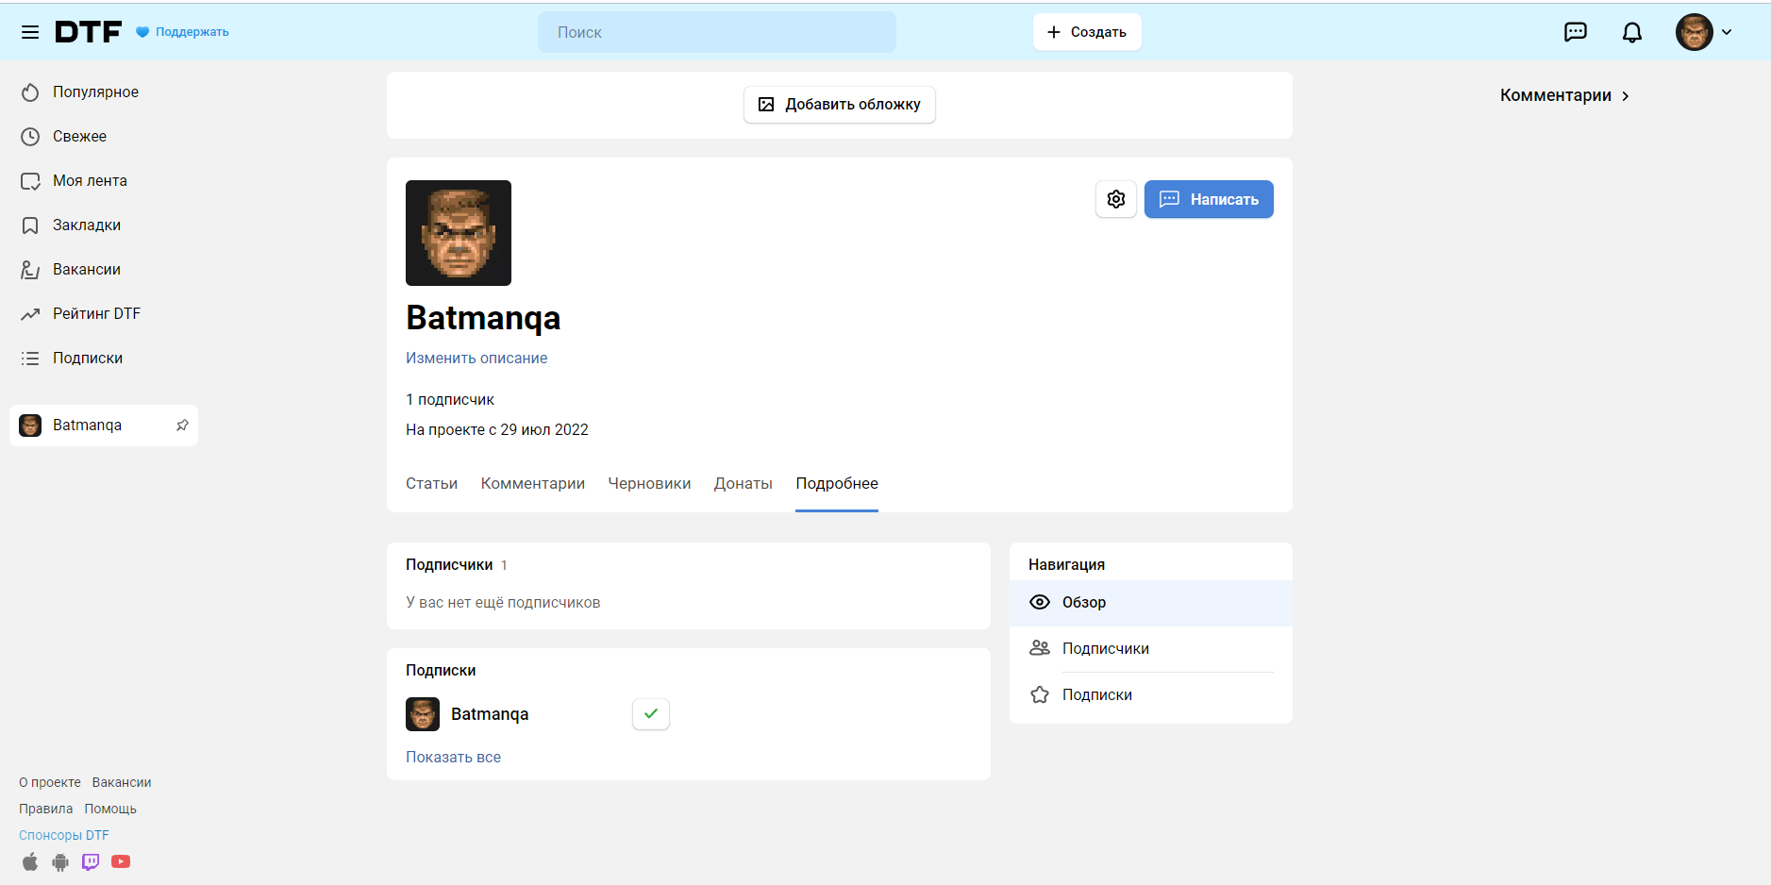
Task: Click the large profile avatar
Action: (x=459, y=233)
